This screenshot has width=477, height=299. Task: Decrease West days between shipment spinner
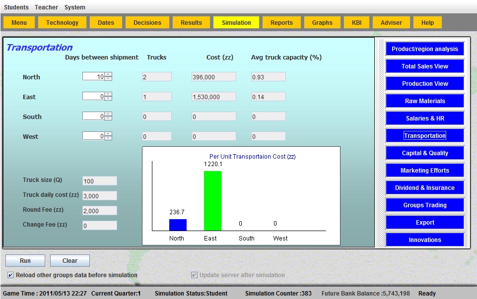point(108,138)
